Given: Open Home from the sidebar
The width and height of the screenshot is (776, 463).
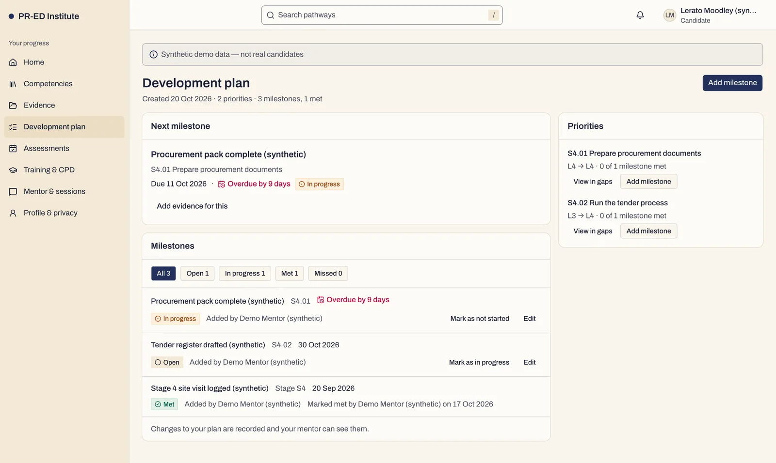Looking at the screenshot, I should tap(64, 62).
